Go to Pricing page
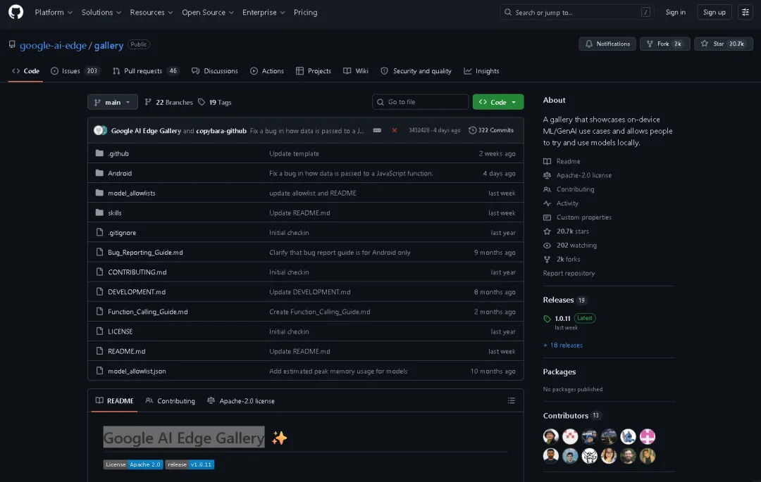 click(305, 13)
